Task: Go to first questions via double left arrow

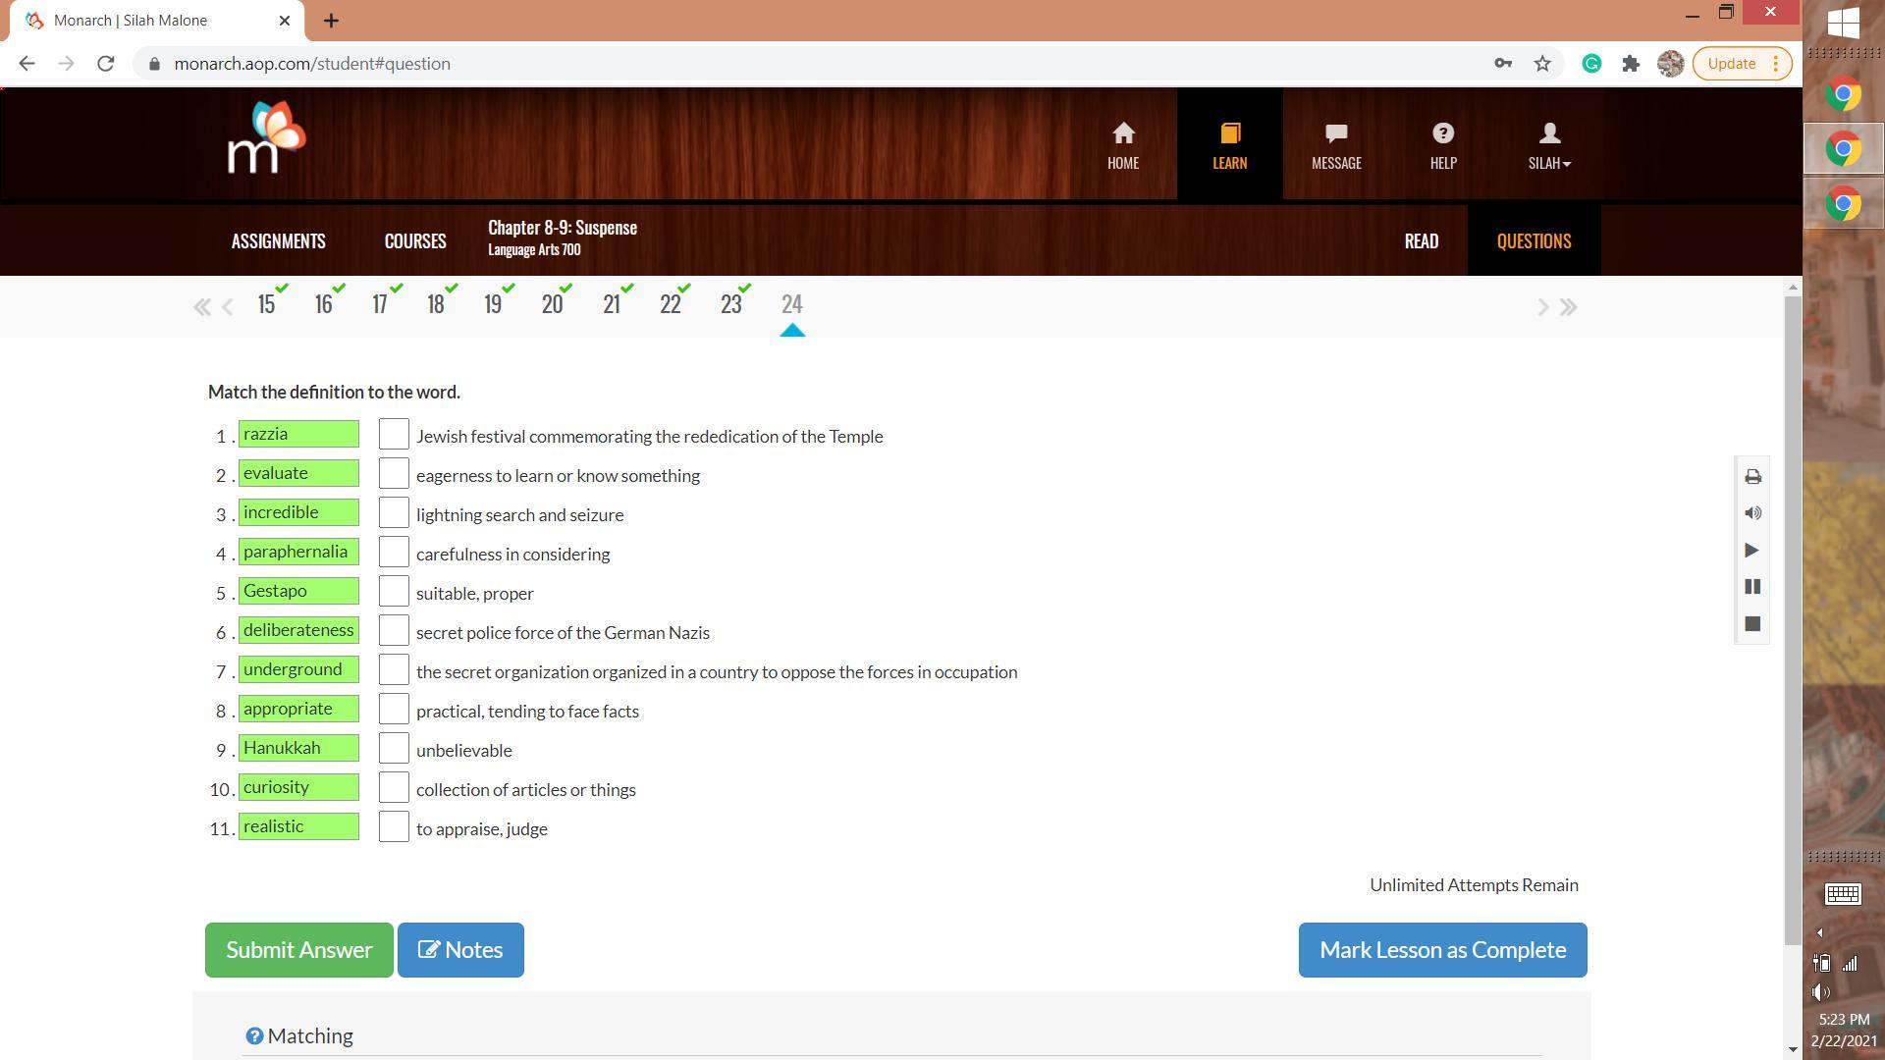Action: (202, 307)
